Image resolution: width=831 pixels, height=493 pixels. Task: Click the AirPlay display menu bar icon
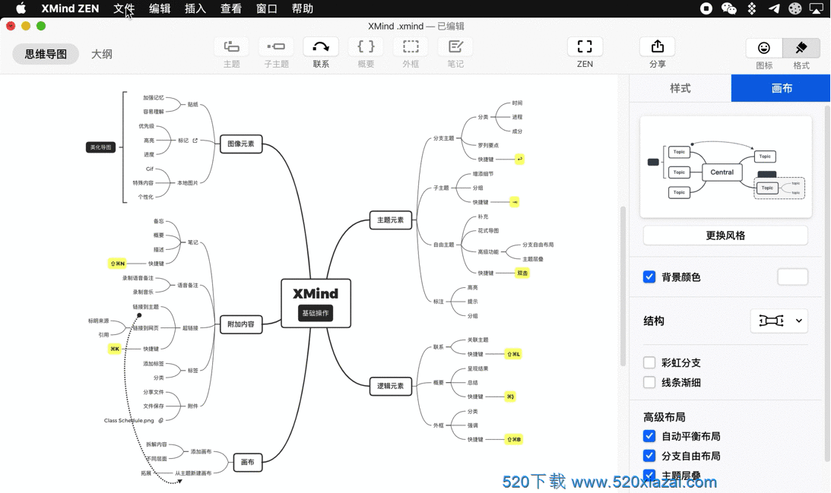[816, 8]
